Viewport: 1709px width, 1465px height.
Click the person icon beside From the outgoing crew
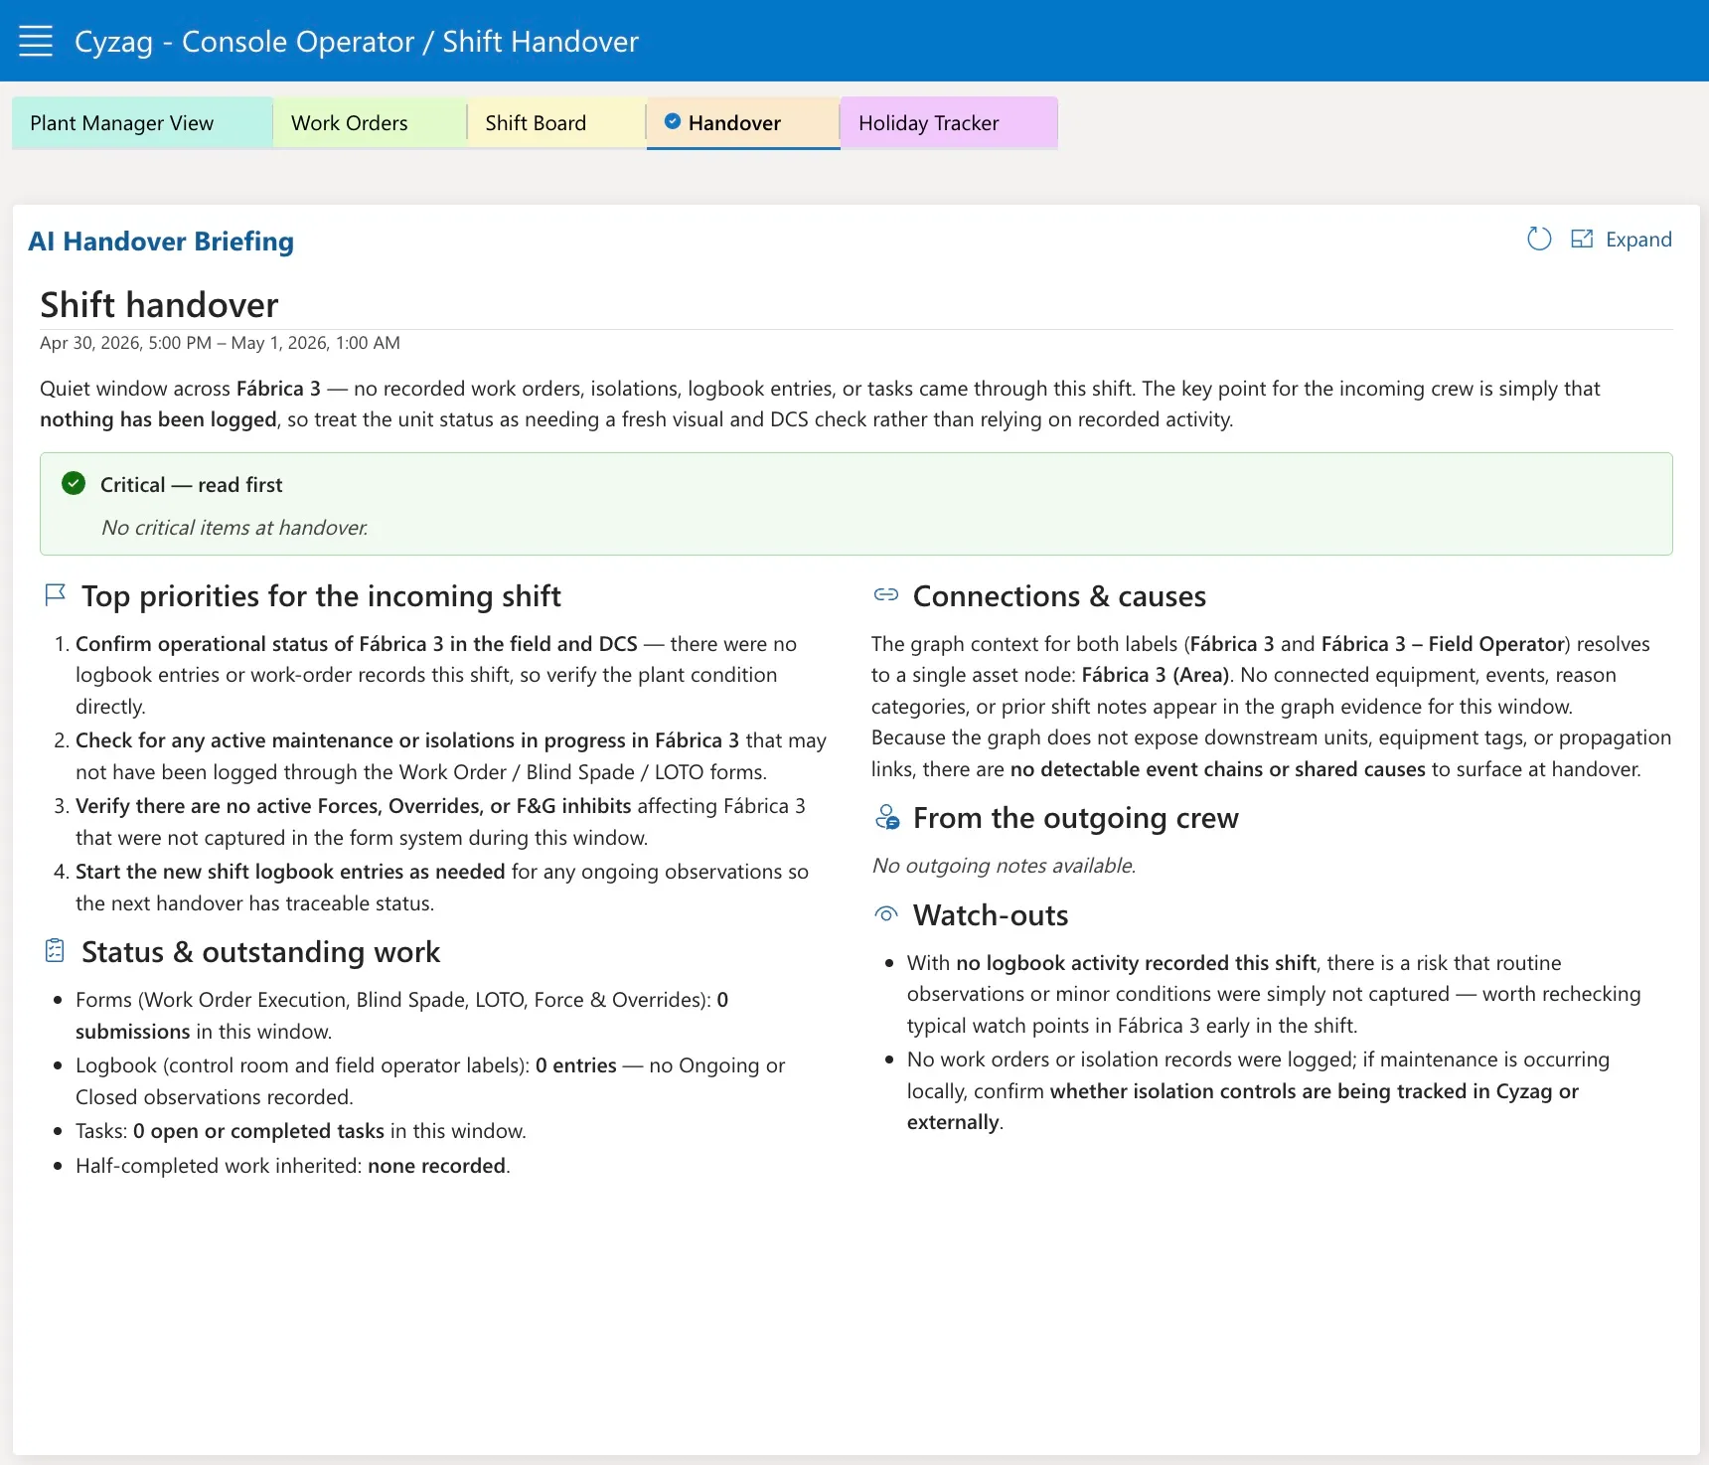click(887, 818)
